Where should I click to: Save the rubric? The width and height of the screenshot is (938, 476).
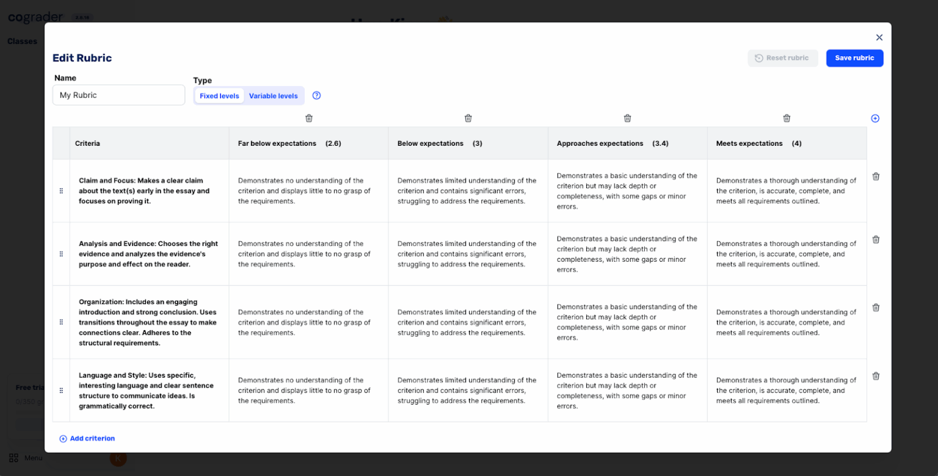tap(854, 58)
